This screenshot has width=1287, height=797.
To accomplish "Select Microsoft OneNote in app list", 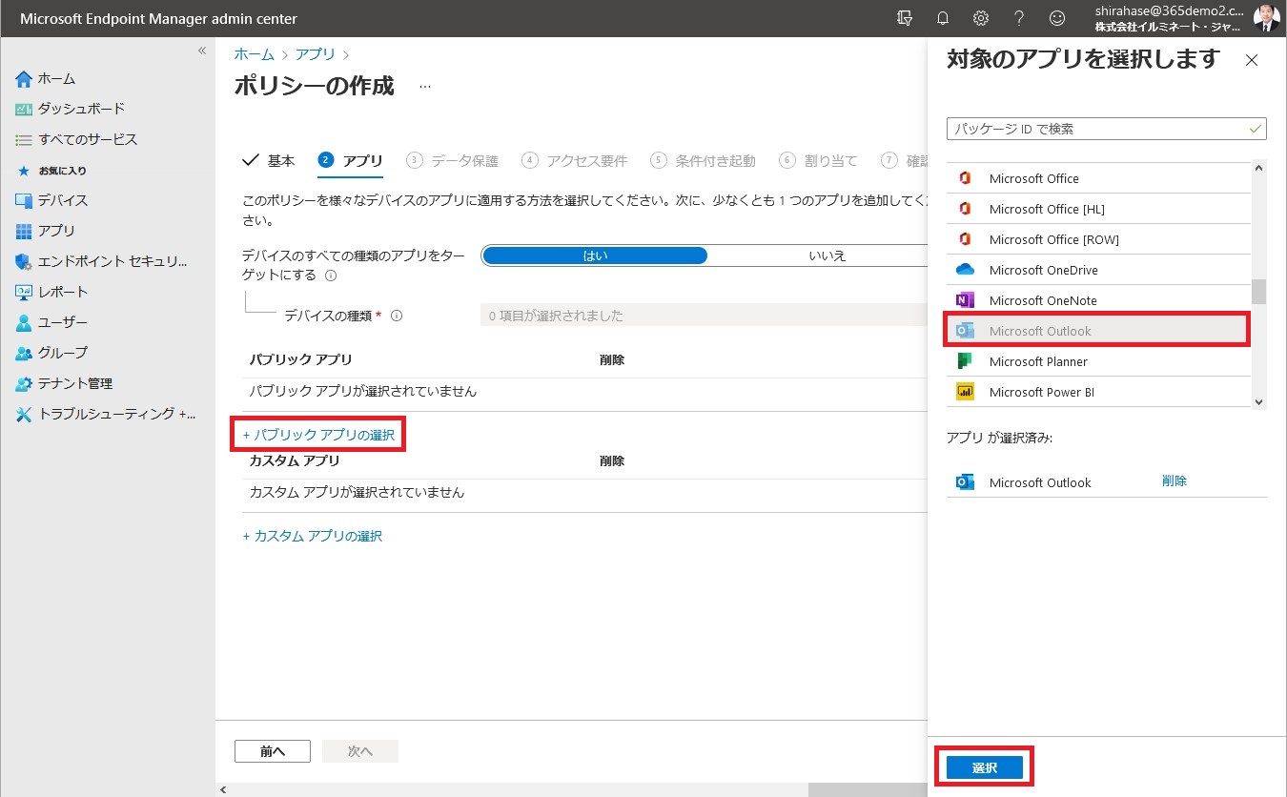I will (1098, 300).
